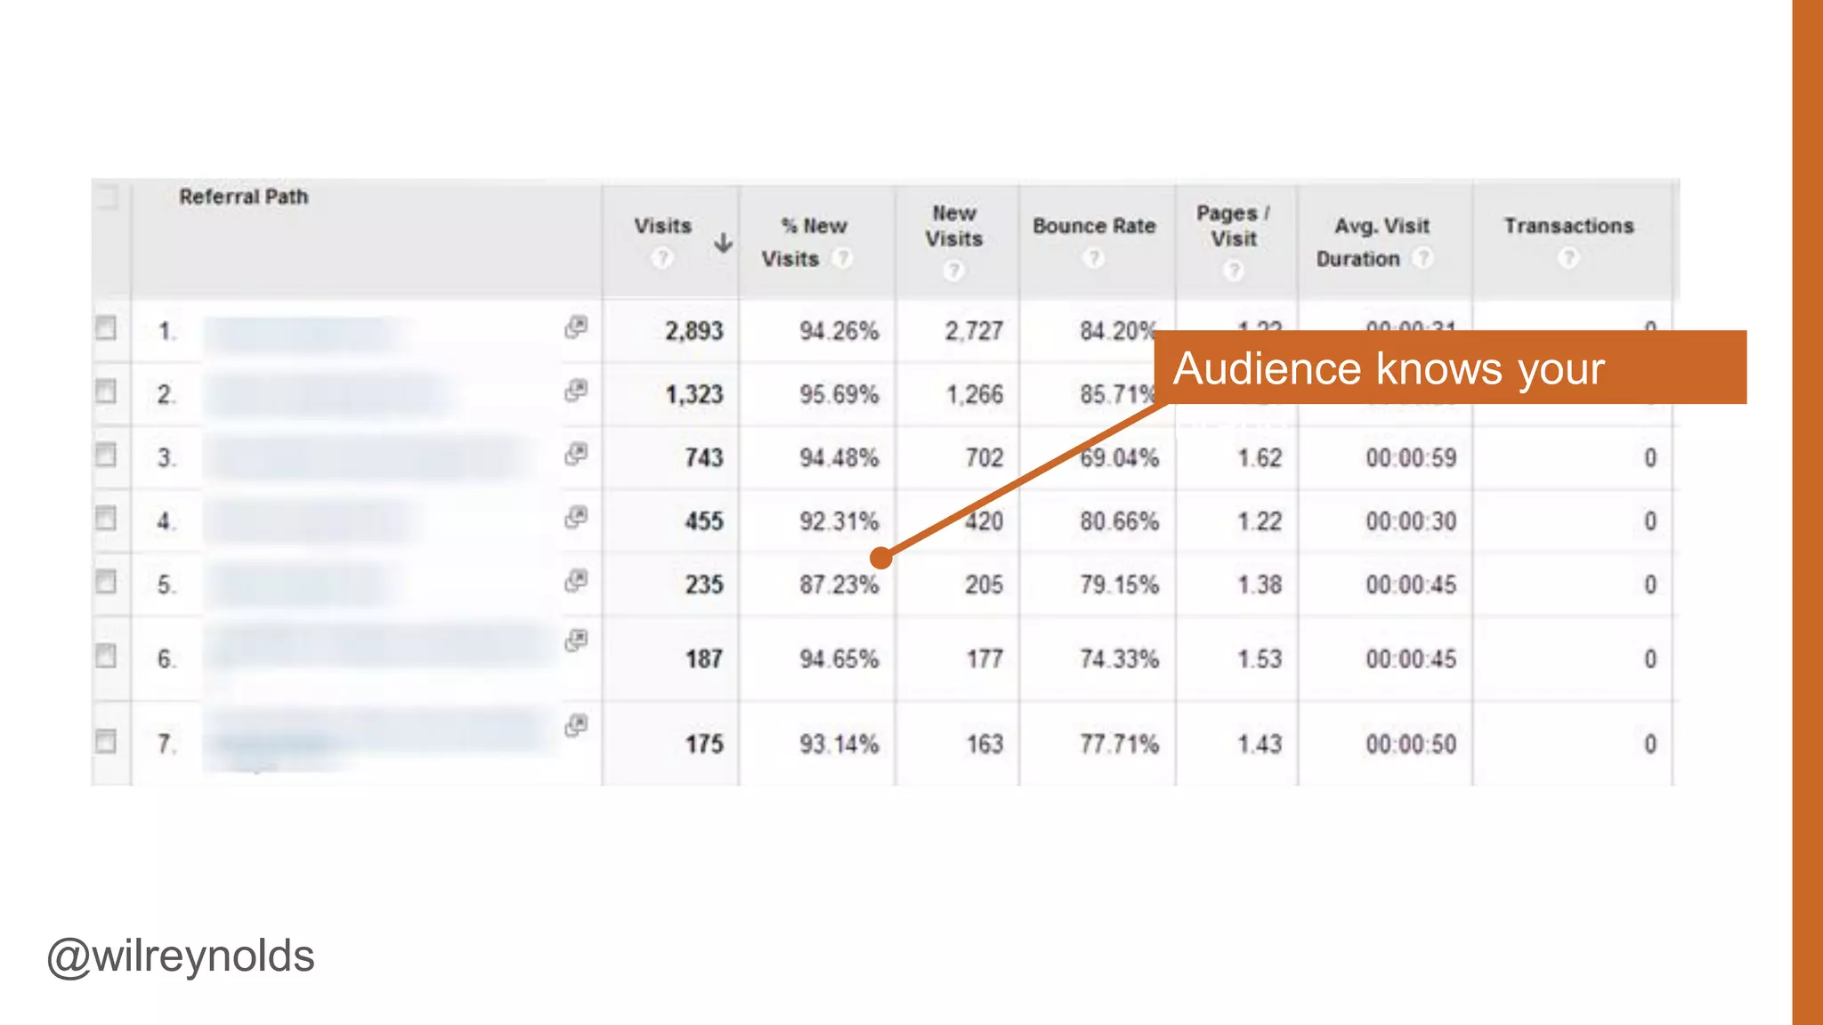This screenshot has width=1823, height=1025.
Task: Sort by New Visits column header
Action: (953, 226)
